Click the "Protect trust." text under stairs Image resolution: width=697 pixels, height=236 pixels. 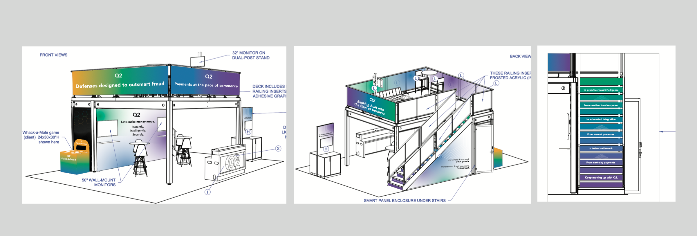pyautogui.click(x=463, y=168)
